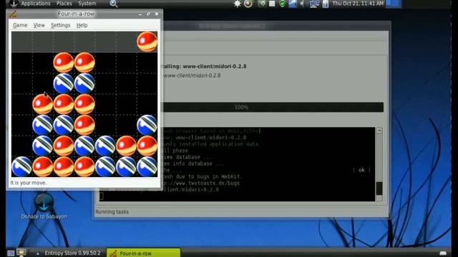Image resolution: width=458 pixels, height=257 pixels.
Task: Click the clock showing Thu Oct 21
Action: (358, 4)
